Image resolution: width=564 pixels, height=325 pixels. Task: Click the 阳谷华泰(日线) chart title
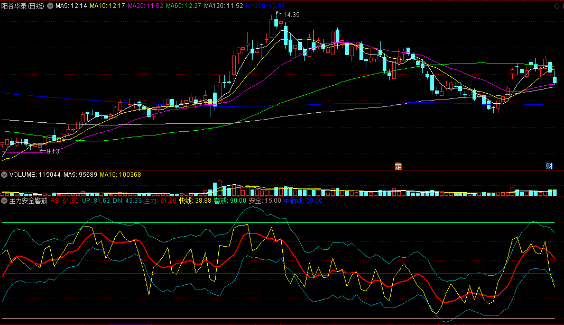(23, 6)
